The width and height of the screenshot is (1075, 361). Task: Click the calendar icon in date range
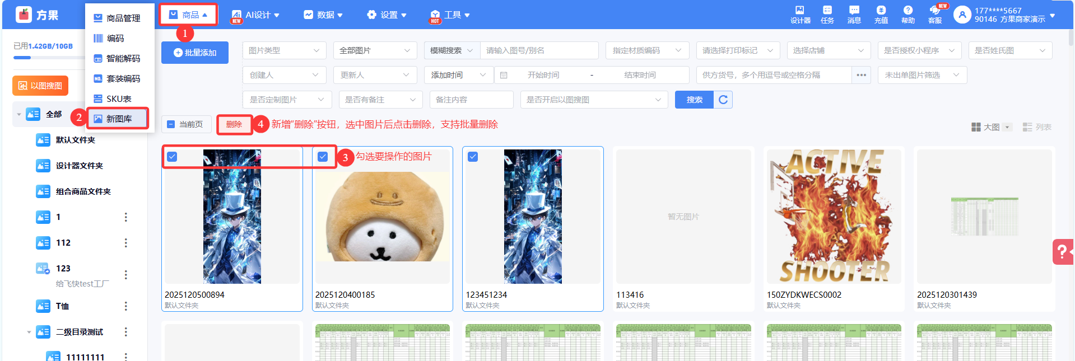tap(504, 75)
